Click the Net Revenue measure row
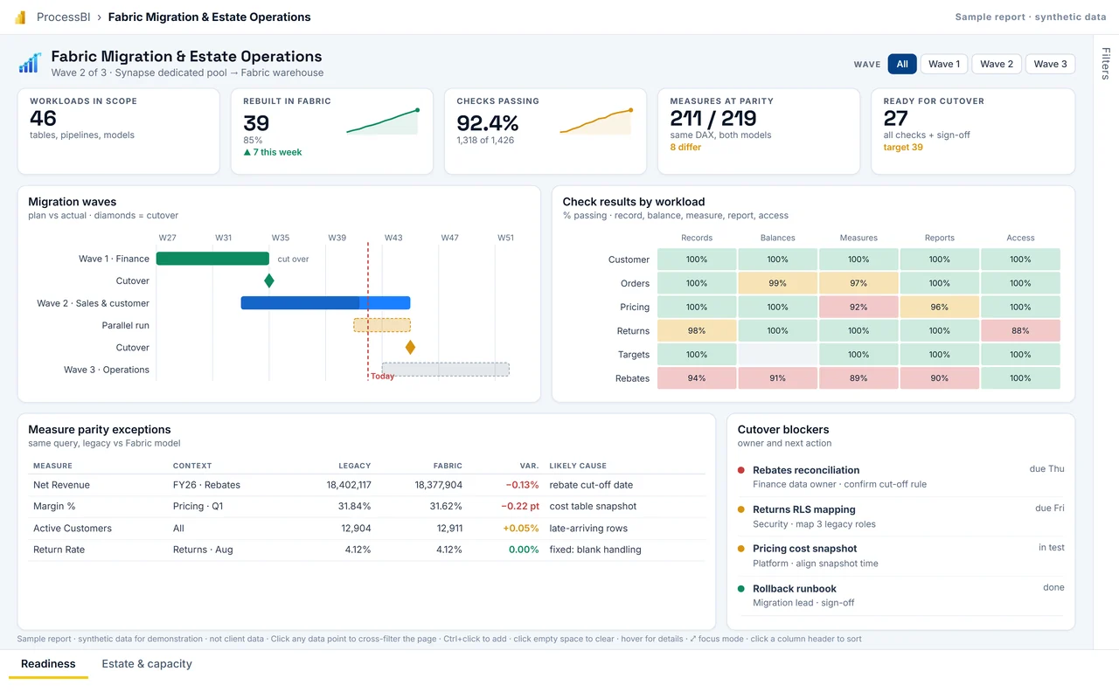Image resolution: width=1119 pixels, height=699 pixels. [x=366, y=485]
